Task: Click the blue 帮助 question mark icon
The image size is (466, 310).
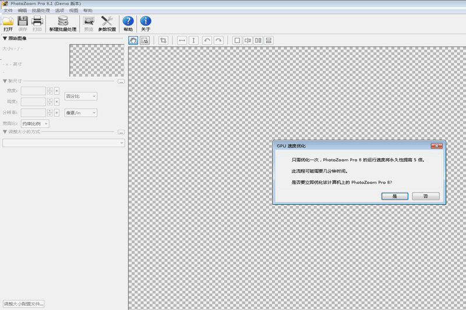Action: click(128, 21)
